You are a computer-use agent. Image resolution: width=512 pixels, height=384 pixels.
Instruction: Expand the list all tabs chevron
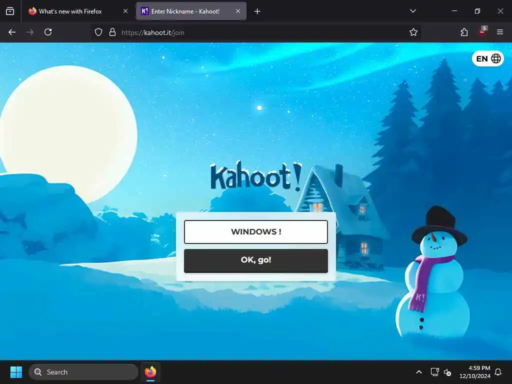click(412, 11)
